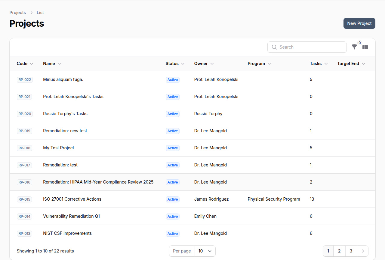This screenshot has width=385, height=260.
Task: Click the List breadcrumb item
Action: click(40, 13)
